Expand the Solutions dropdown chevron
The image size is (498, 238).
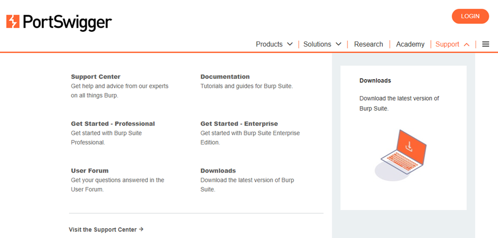pyautogui.click(x=338, y=44)
